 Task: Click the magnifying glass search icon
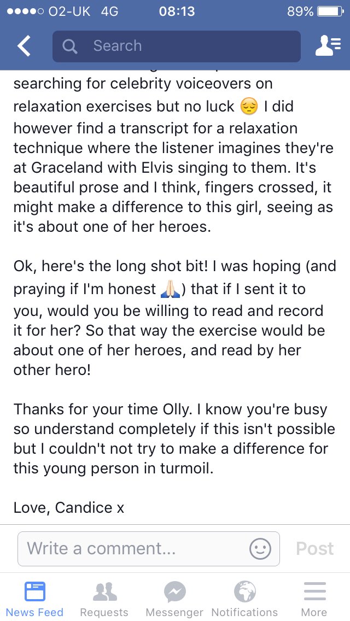[70, 46]
